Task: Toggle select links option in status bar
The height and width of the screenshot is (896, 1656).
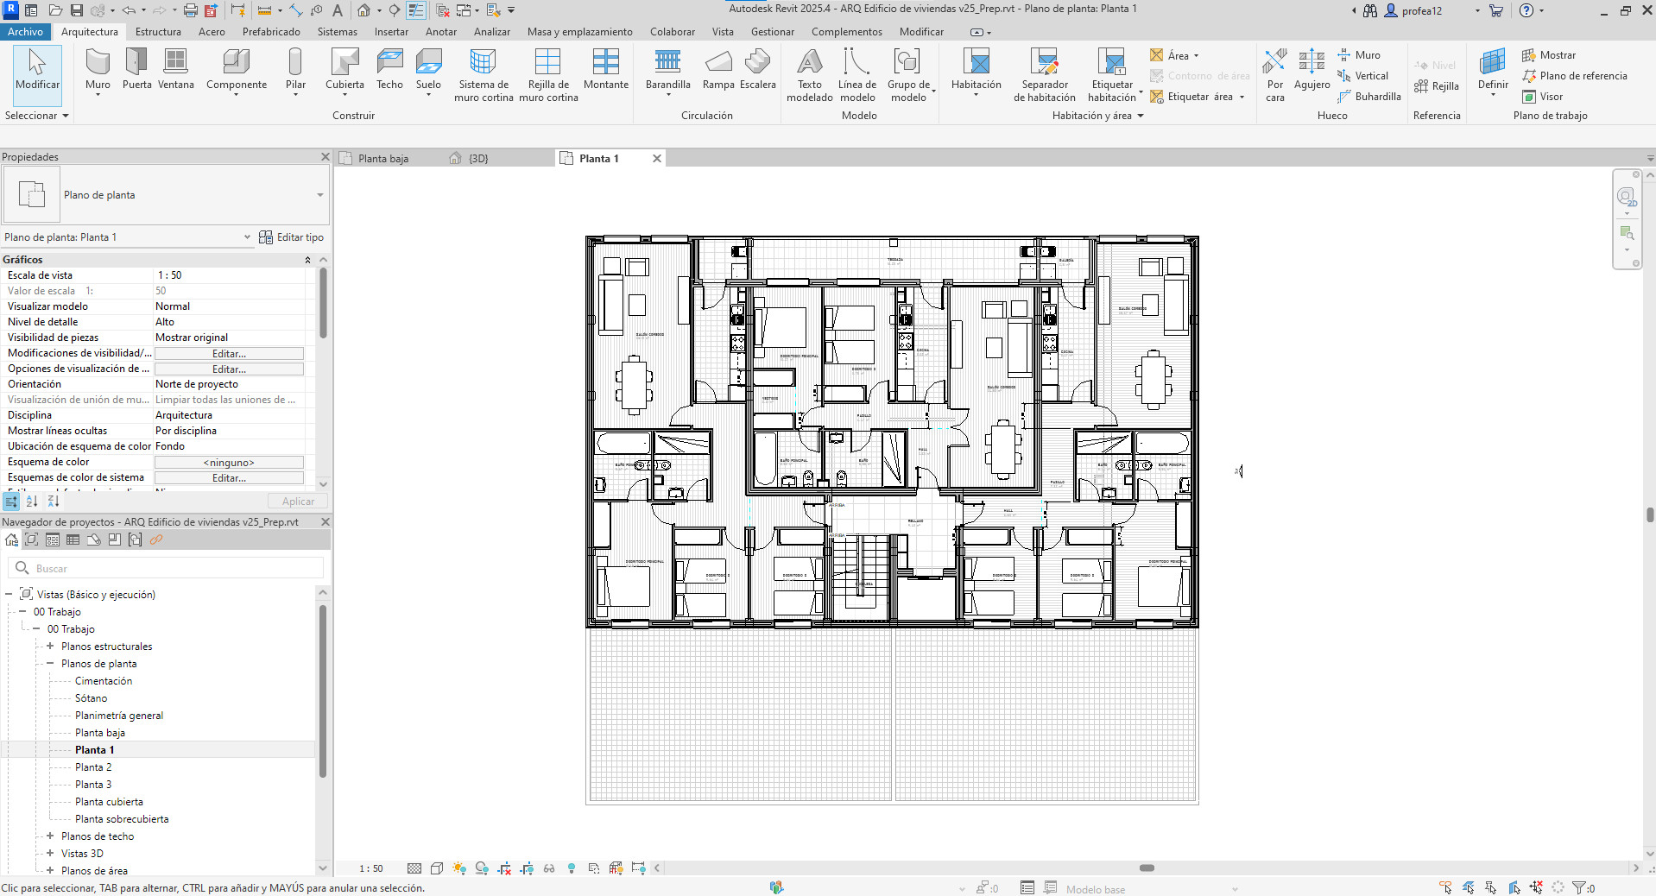Action: point(1445,887)
